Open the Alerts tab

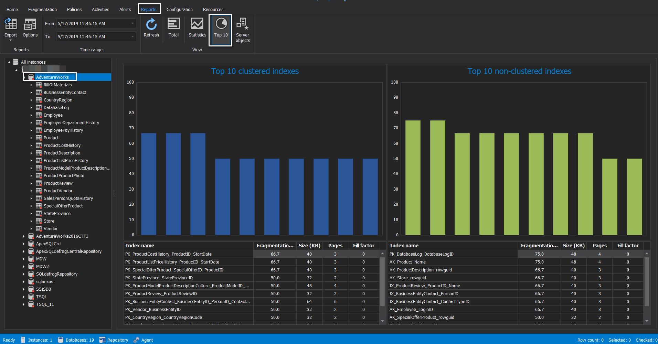pos(125,9)
